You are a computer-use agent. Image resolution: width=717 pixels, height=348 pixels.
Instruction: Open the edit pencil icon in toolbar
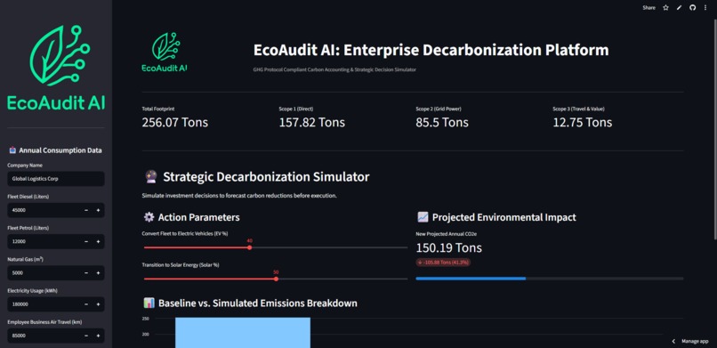(x=679, y=8)
